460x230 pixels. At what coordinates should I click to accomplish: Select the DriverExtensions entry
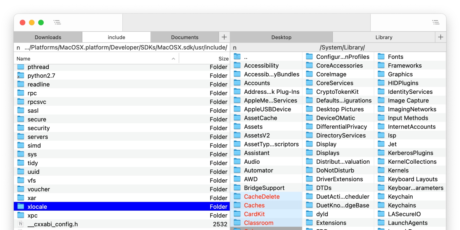pyautogui.click(x=338, y=179)
